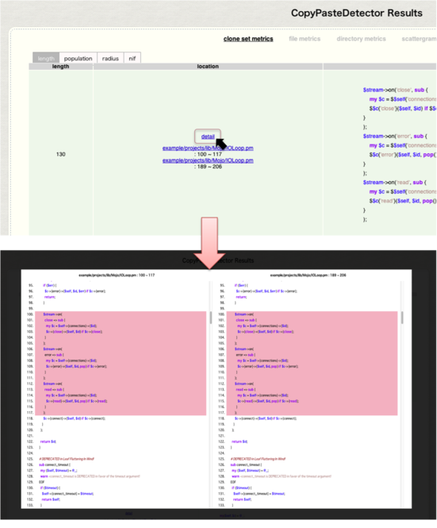This screenshot has width=437, height=528.
Task: Open the clone set metrics tab
Action: (x=248, y=39)
